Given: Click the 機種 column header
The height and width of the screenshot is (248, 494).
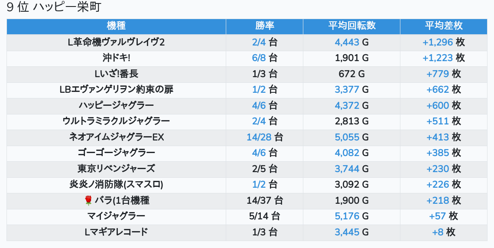Looking at the screenshot, I should pyautogui.click(x=116, y=26).
